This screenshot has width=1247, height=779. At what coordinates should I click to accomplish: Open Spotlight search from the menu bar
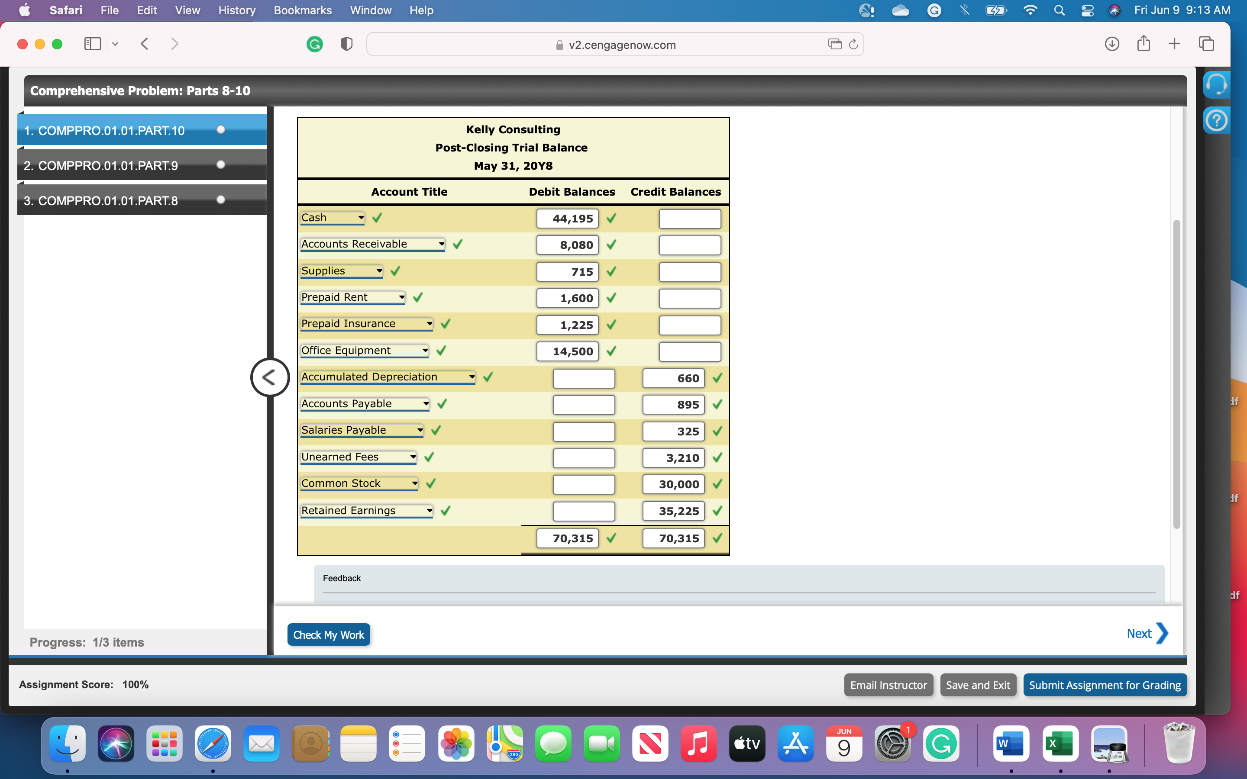[1059, 10]
